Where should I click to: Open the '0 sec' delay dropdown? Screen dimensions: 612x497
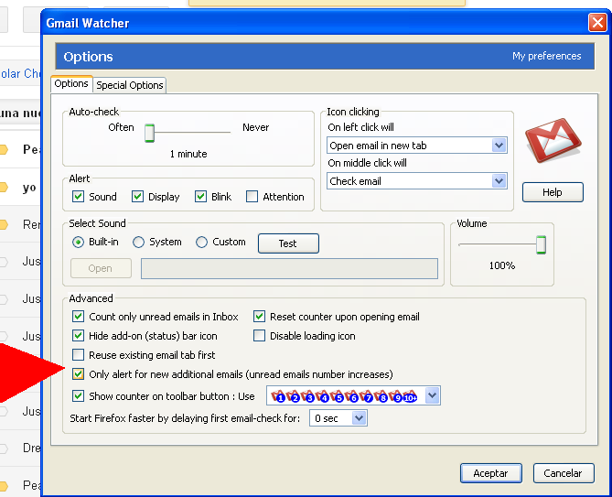[338, 418]
